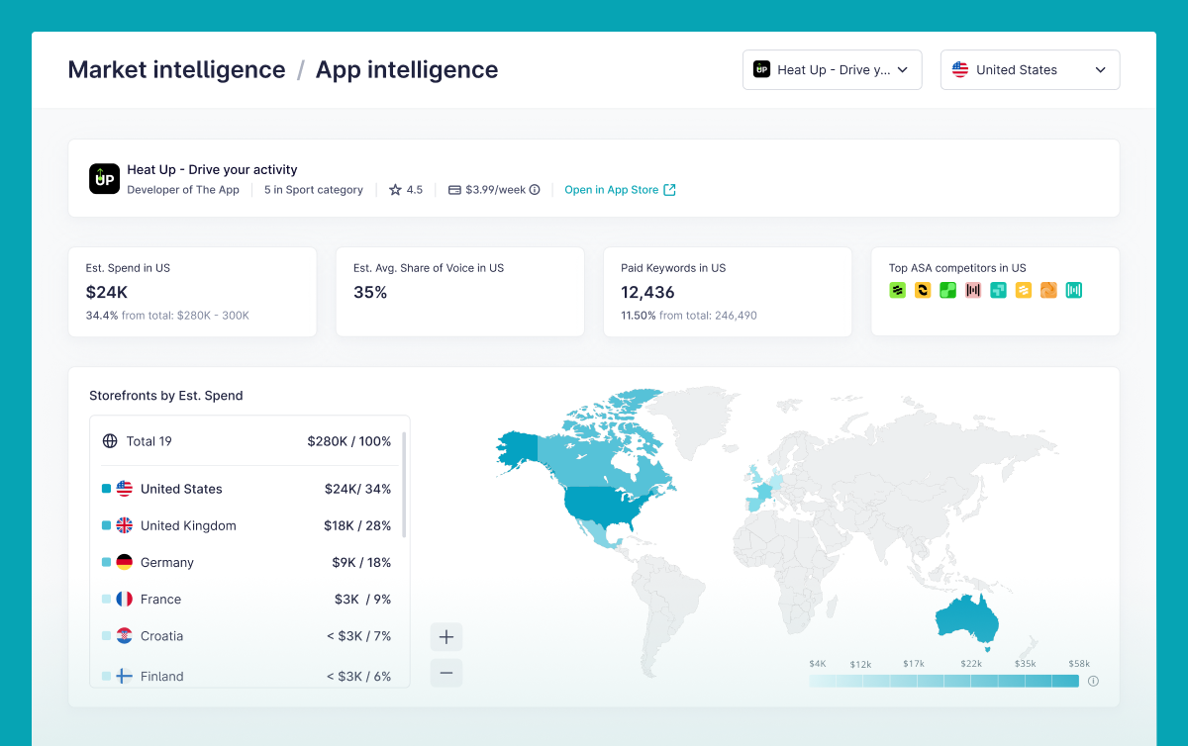This screenshot has height=746, width=1188.
Task: Click the Heat Up app icon in info card
Action: 104,179
